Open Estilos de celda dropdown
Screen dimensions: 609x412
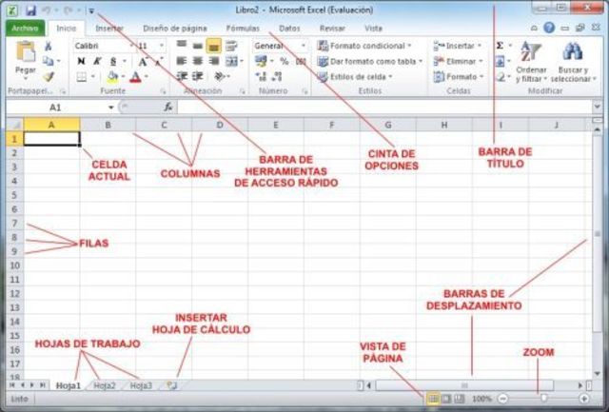[355, 77]
